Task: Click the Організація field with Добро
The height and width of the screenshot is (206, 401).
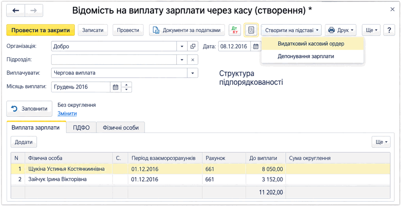Action: click(x=114, y=47)
